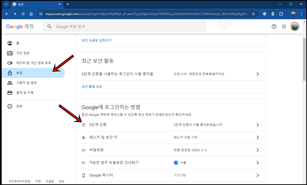Click the 보안 활동 검토 link
Screen dimensions: 307x185
92,86
